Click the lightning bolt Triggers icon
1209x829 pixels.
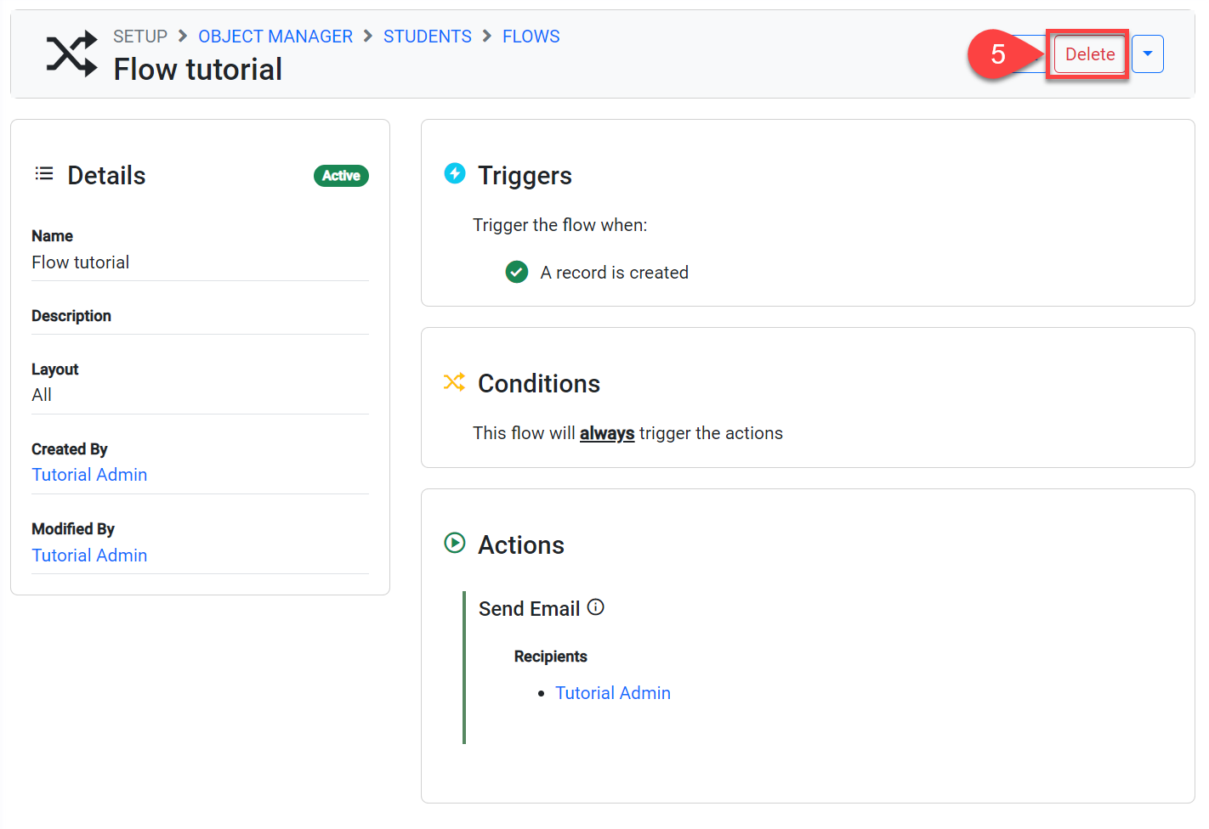(x=455, y=173)
